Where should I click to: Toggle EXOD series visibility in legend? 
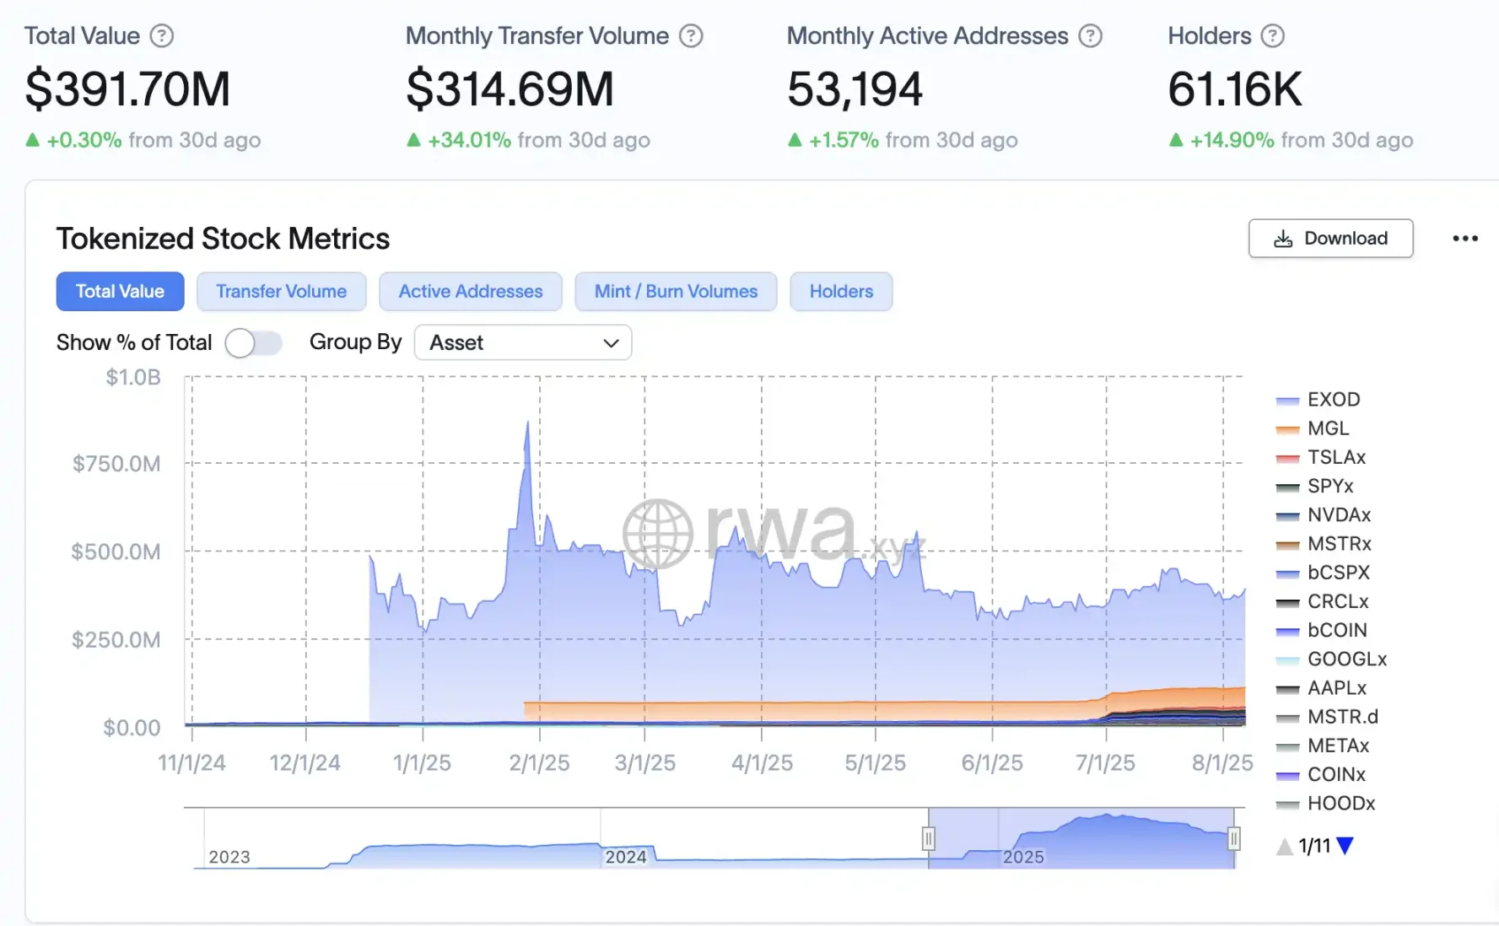[x=1333, y=400]
